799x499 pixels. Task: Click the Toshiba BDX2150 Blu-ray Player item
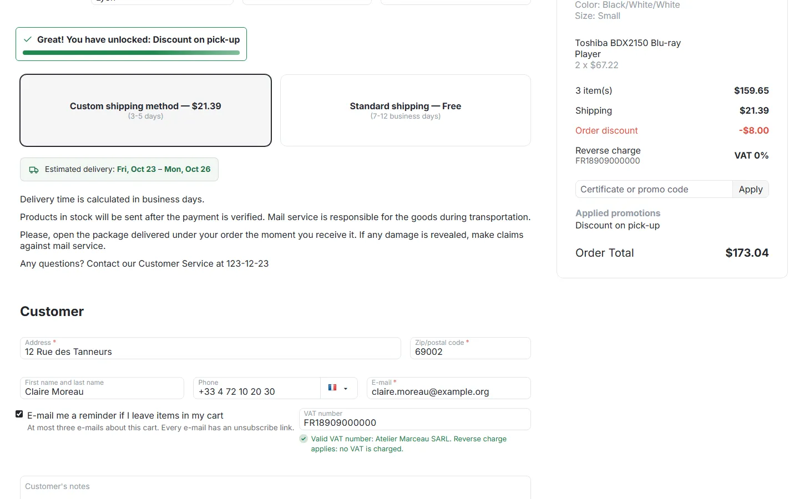(x=628, y=48)
